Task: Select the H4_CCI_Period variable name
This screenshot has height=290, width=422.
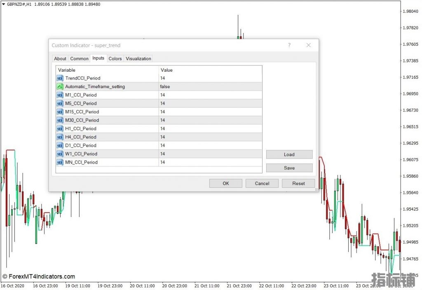Action: [81, 137]
